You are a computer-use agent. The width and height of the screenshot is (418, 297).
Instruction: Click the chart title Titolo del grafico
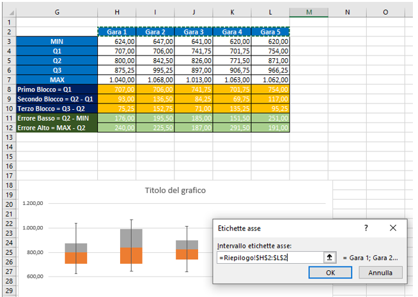click(x=173, y=190)
